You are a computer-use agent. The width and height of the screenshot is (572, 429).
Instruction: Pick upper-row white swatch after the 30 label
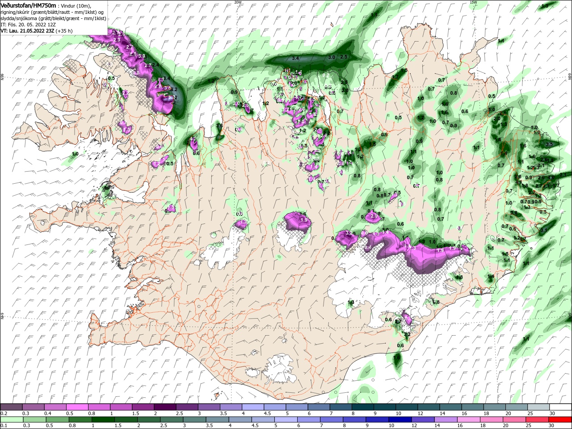coord(559,407)
